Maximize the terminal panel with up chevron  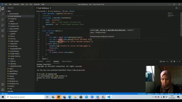177,61
